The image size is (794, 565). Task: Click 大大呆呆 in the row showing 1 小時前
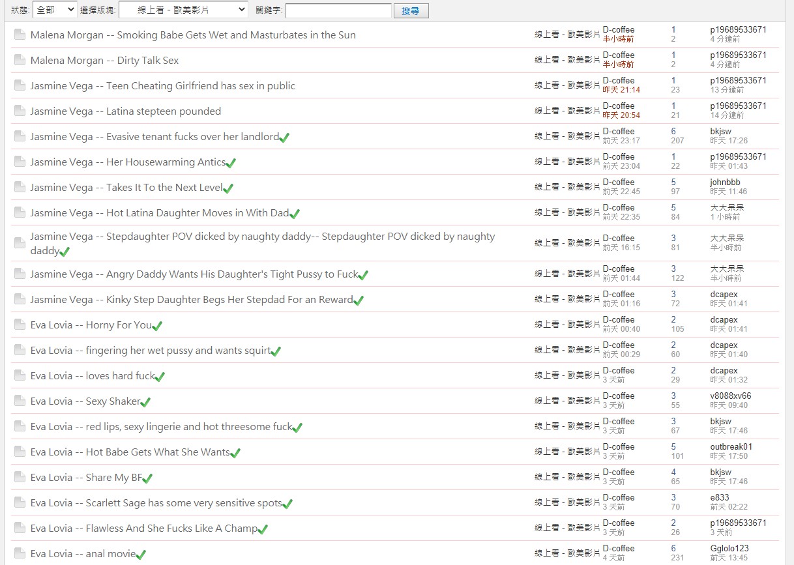click(727, 208)
